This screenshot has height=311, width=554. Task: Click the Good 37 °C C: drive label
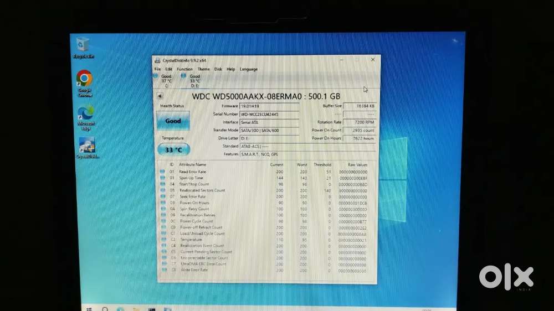pyautogui.click(x=166, y=81)
